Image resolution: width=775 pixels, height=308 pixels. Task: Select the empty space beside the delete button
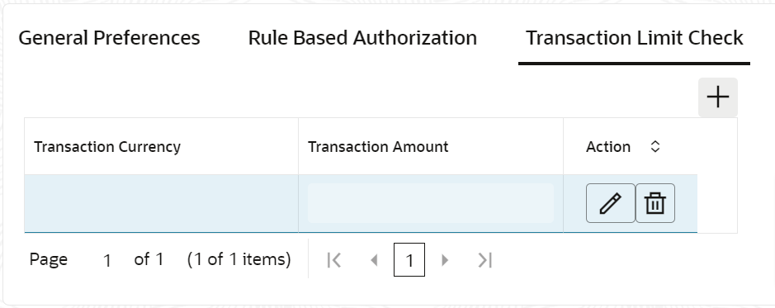[686, 203]
